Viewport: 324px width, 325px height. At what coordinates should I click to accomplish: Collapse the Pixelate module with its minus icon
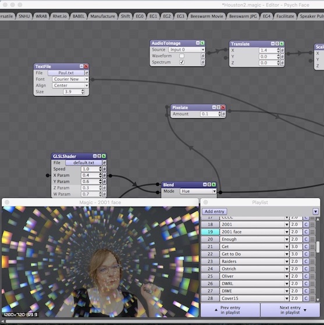(214, 107)
